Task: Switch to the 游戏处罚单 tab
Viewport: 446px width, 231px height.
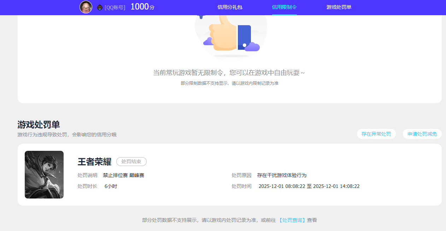Action: pyautogui.click(x=339, y=7)
